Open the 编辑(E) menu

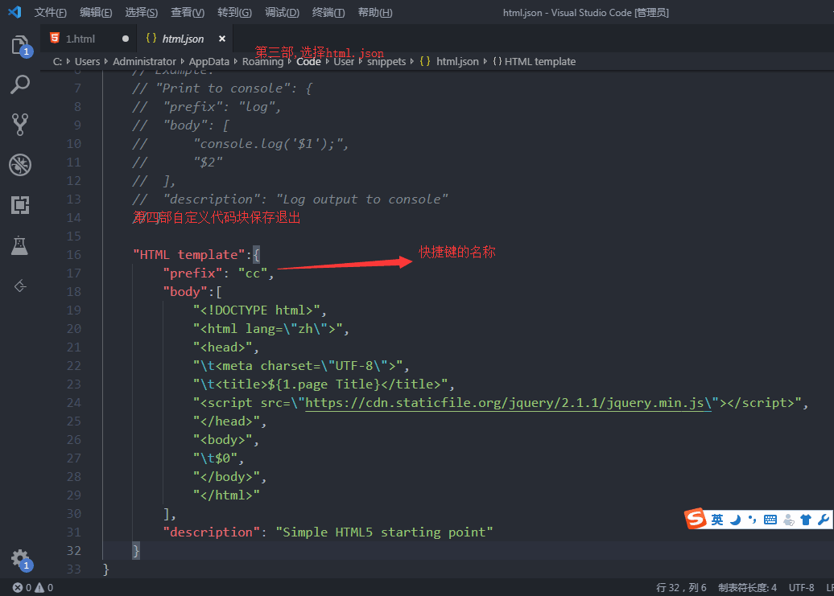click(x=96, y=12)
